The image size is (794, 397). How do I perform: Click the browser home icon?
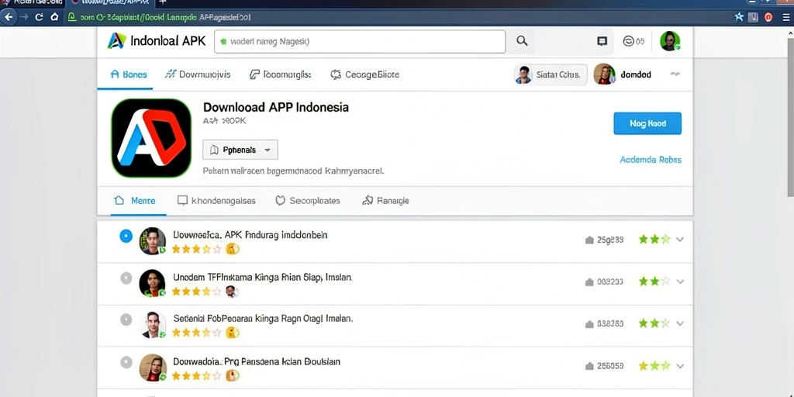pos(54,17)
